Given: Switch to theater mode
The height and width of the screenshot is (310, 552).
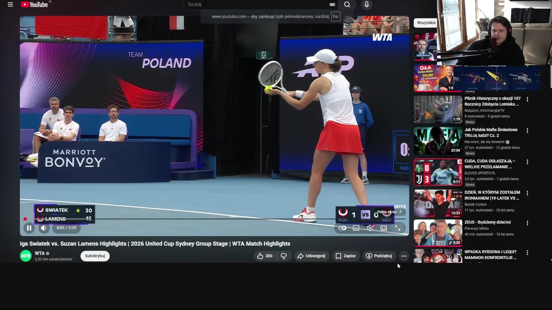Looking at the screenshot, I should click(x=384, y=228).
